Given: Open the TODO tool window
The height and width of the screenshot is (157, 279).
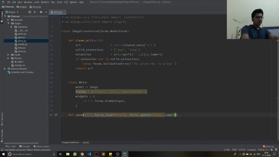Looking at the screenshot, I should point(10,147).
